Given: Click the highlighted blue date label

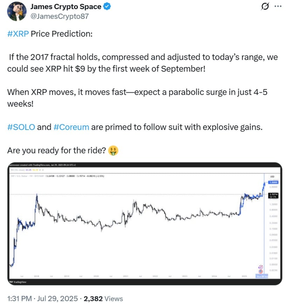Looking at the screenshot, I should point(262,276).
